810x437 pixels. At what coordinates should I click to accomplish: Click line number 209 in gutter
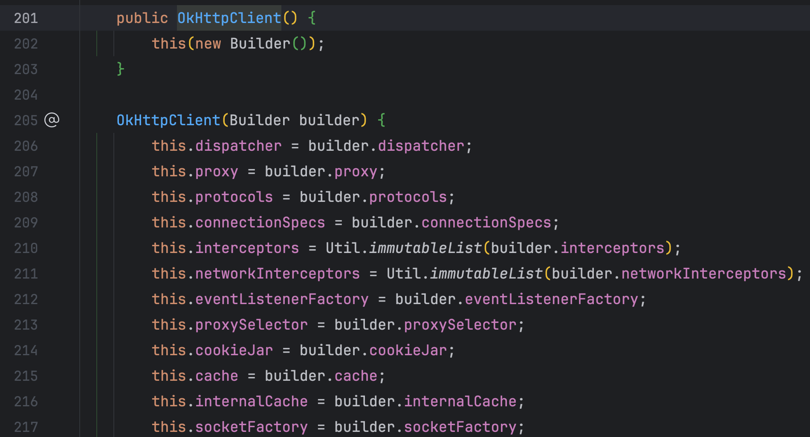click(x=26, y=222)
